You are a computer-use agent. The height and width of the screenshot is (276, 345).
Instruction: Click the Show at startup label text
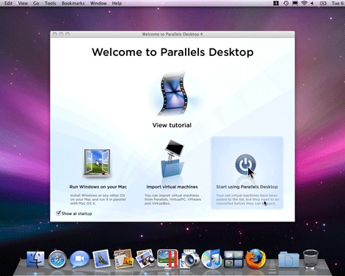coord(76,213)
